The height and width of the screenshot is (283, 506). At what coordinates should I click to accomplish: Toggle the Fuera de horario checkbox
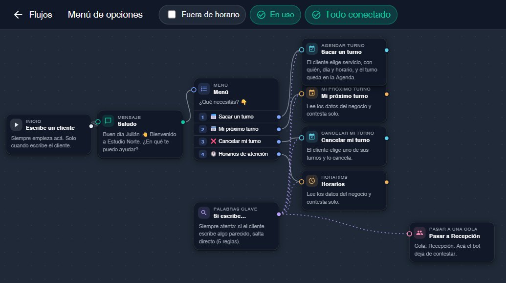click(x=172, y=15)
